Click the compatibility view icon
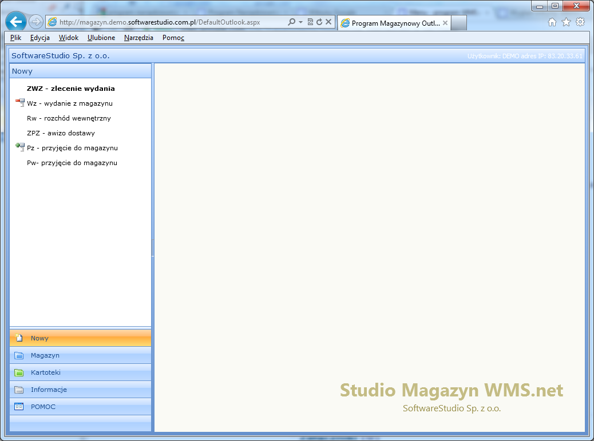 (310, 22)
